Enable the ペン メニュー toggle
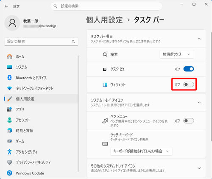Image resolution: width=212 pixels, height=179 pixels. pyautogui.click(x=189, y=121)
